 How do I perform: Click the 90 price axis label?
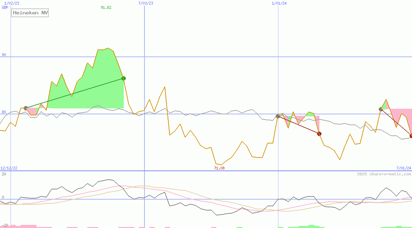click(x=4, y=55)
